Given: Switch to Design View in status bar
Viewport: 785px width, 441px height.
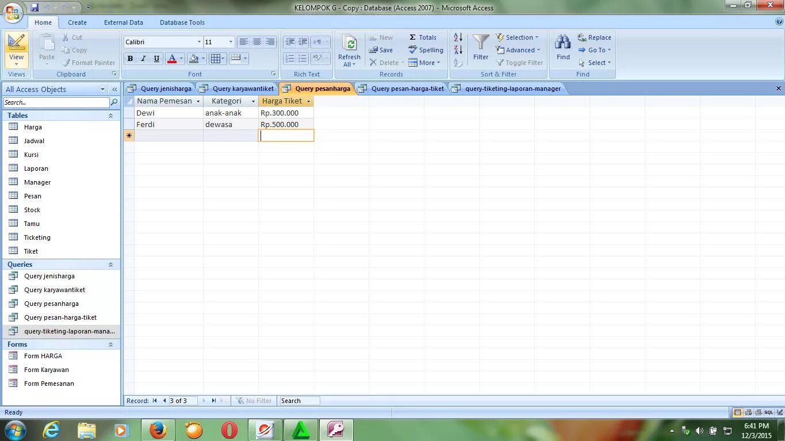Looking at the screenshot, I should coord(779,412).
